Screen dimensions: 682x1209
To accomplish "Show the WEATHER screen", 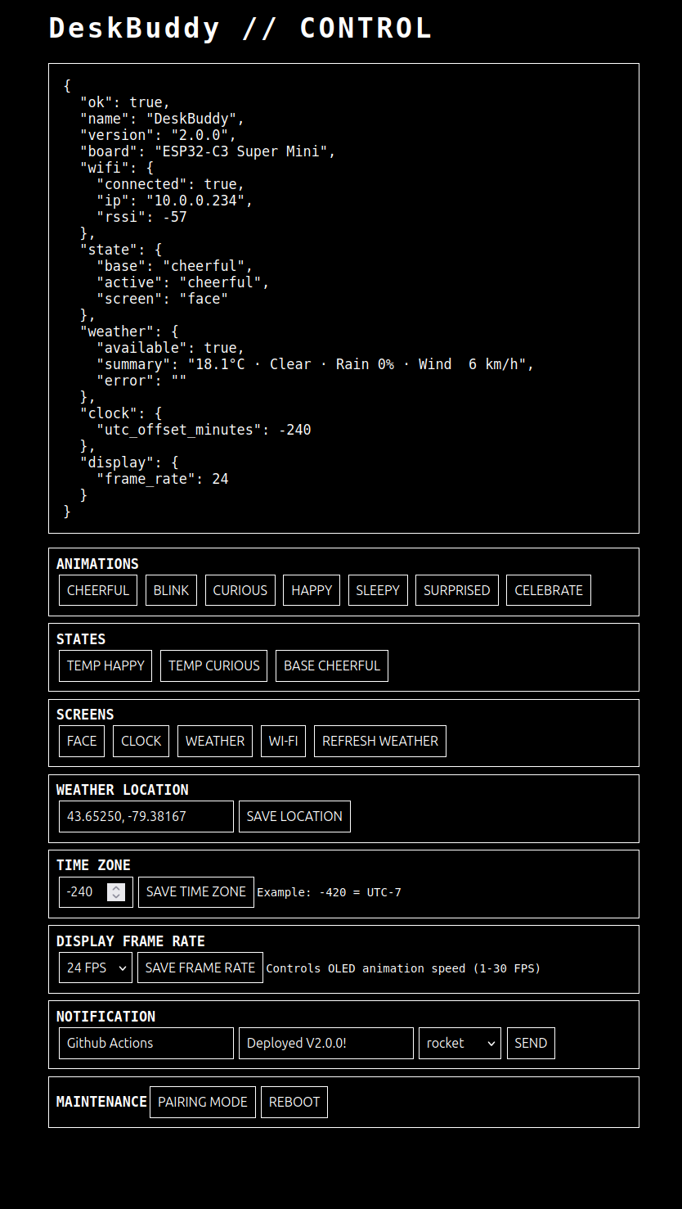I will click(x=215, y=741).
